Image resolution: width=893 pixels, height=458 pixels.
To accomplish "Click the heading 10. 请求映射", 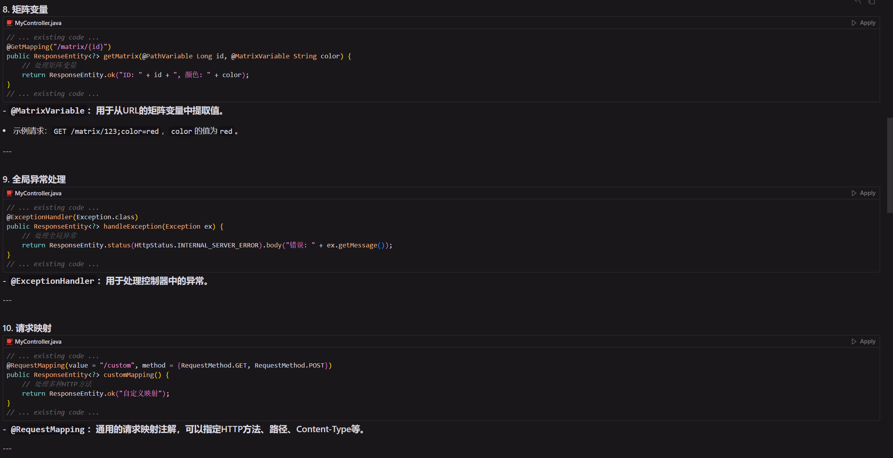I will tap(27, 328).
